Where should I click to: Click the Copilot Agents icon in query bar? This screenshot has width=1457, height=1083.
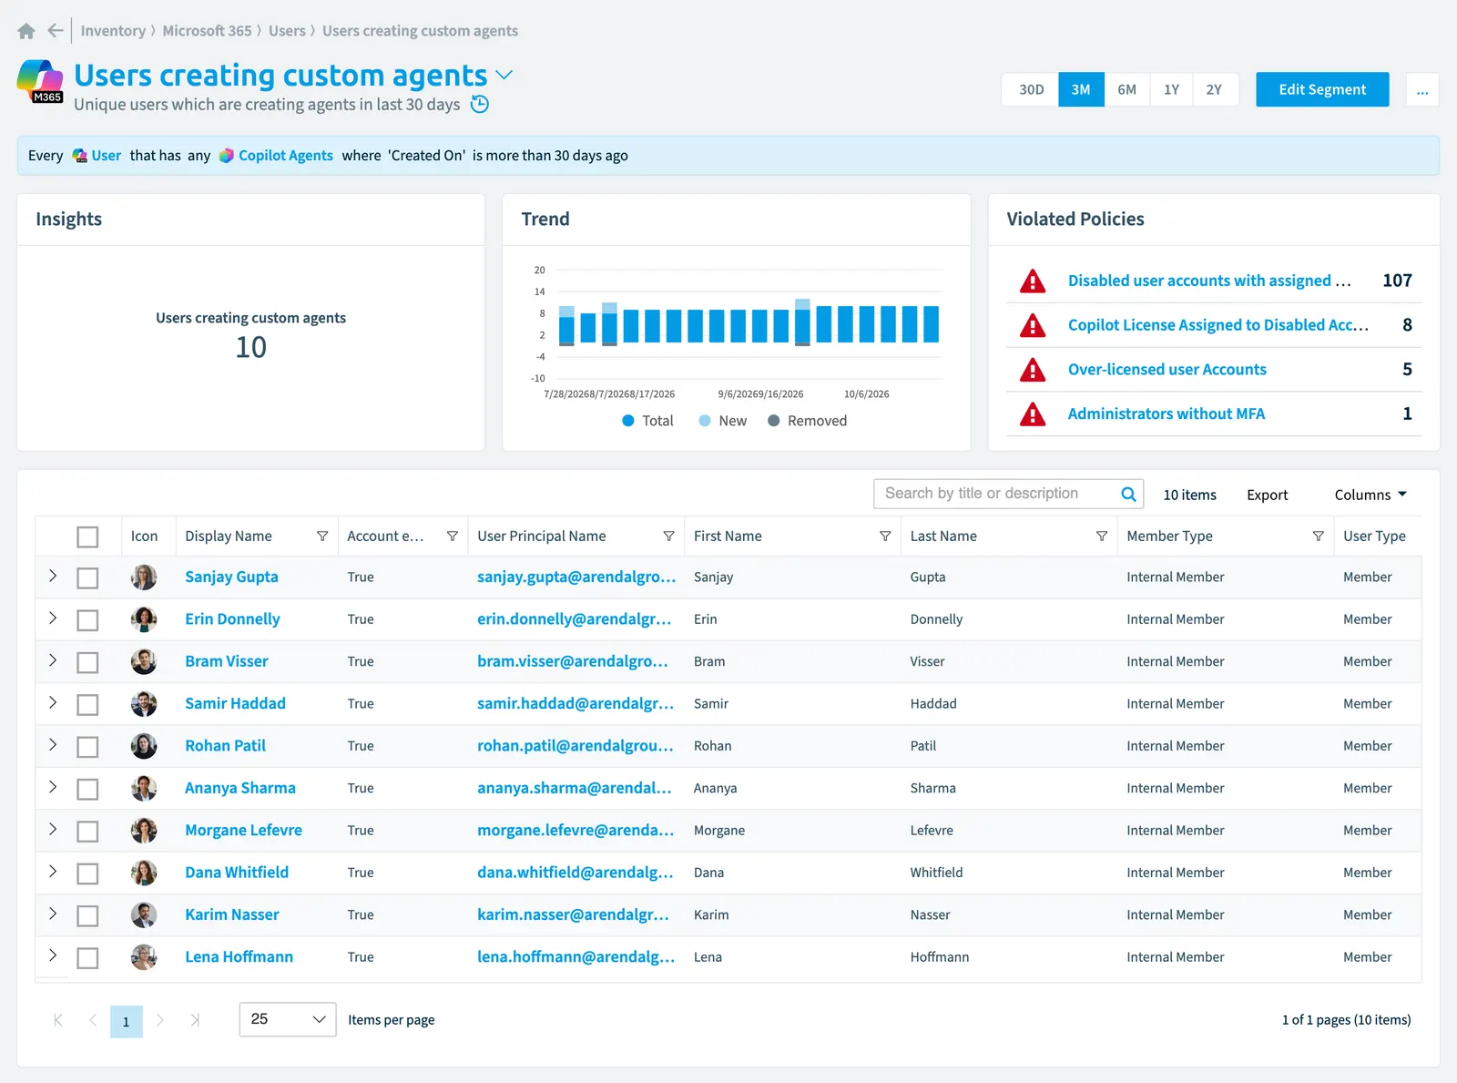(227, 156)
